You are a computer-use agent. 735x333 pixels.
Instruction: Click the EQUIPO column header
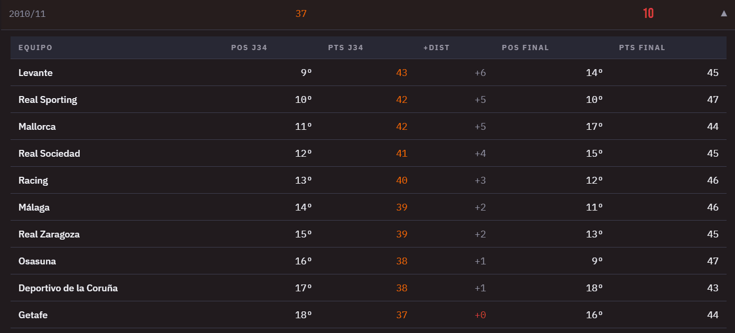tap(35, 47)
